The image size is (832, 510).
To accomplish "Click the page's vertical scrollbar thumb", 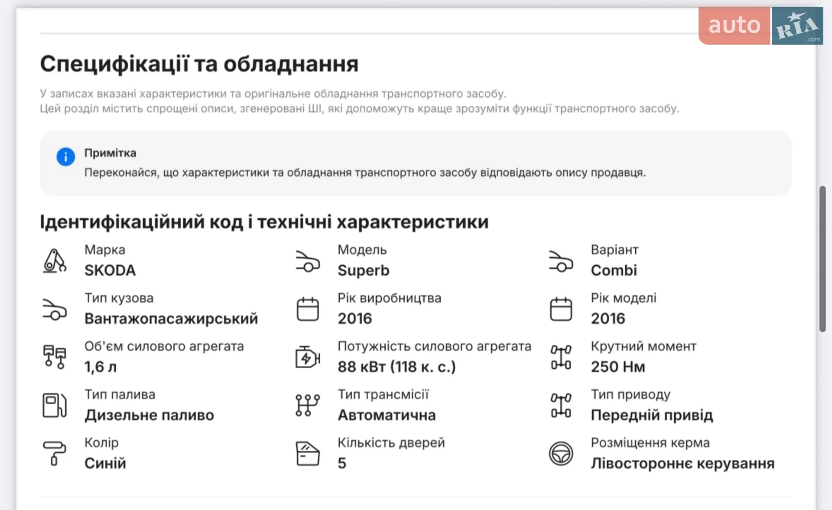I will tap(822, 259).
